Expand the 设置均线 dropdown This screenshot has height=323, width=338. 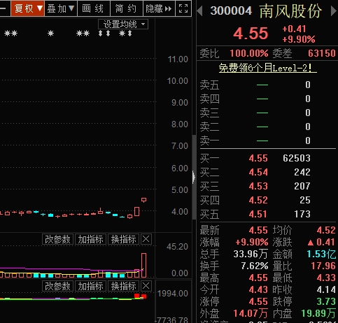[x=123, y=24]
